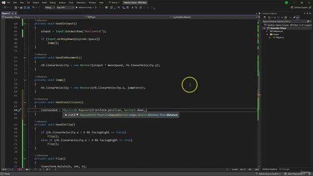Viewport: 313px width, 176px height.
Task: Open the Any CPU platform dropdown
Action: [x=65, y=8]
